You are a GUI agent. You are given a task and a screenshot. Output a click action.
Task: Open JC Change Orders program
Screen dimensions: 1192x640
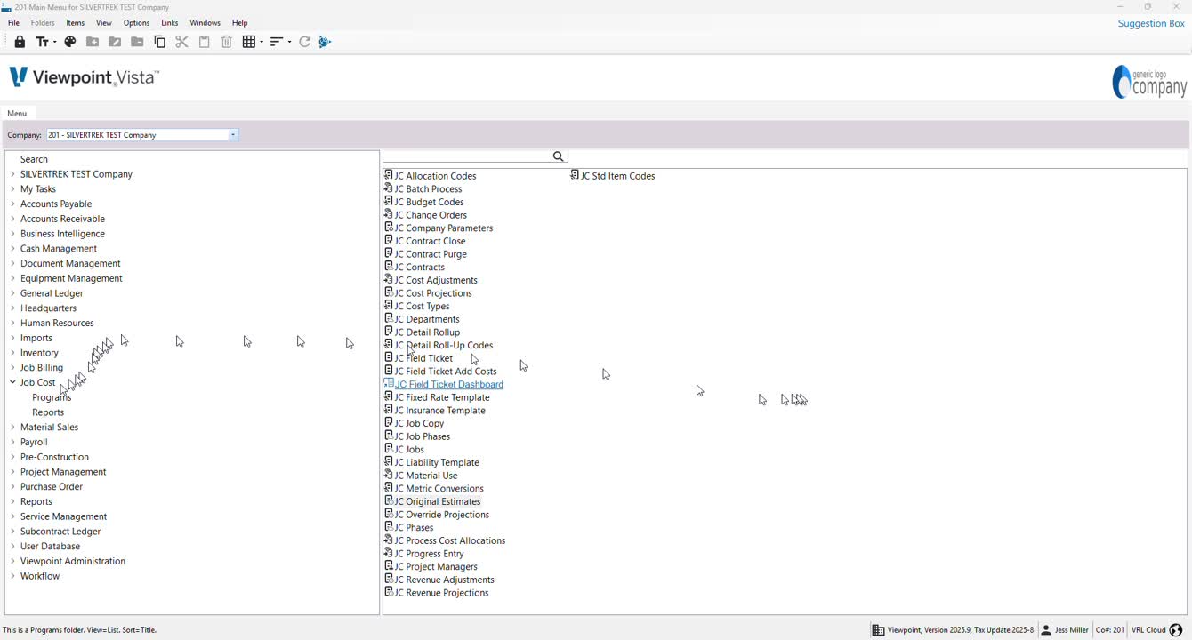coord(431,215)
